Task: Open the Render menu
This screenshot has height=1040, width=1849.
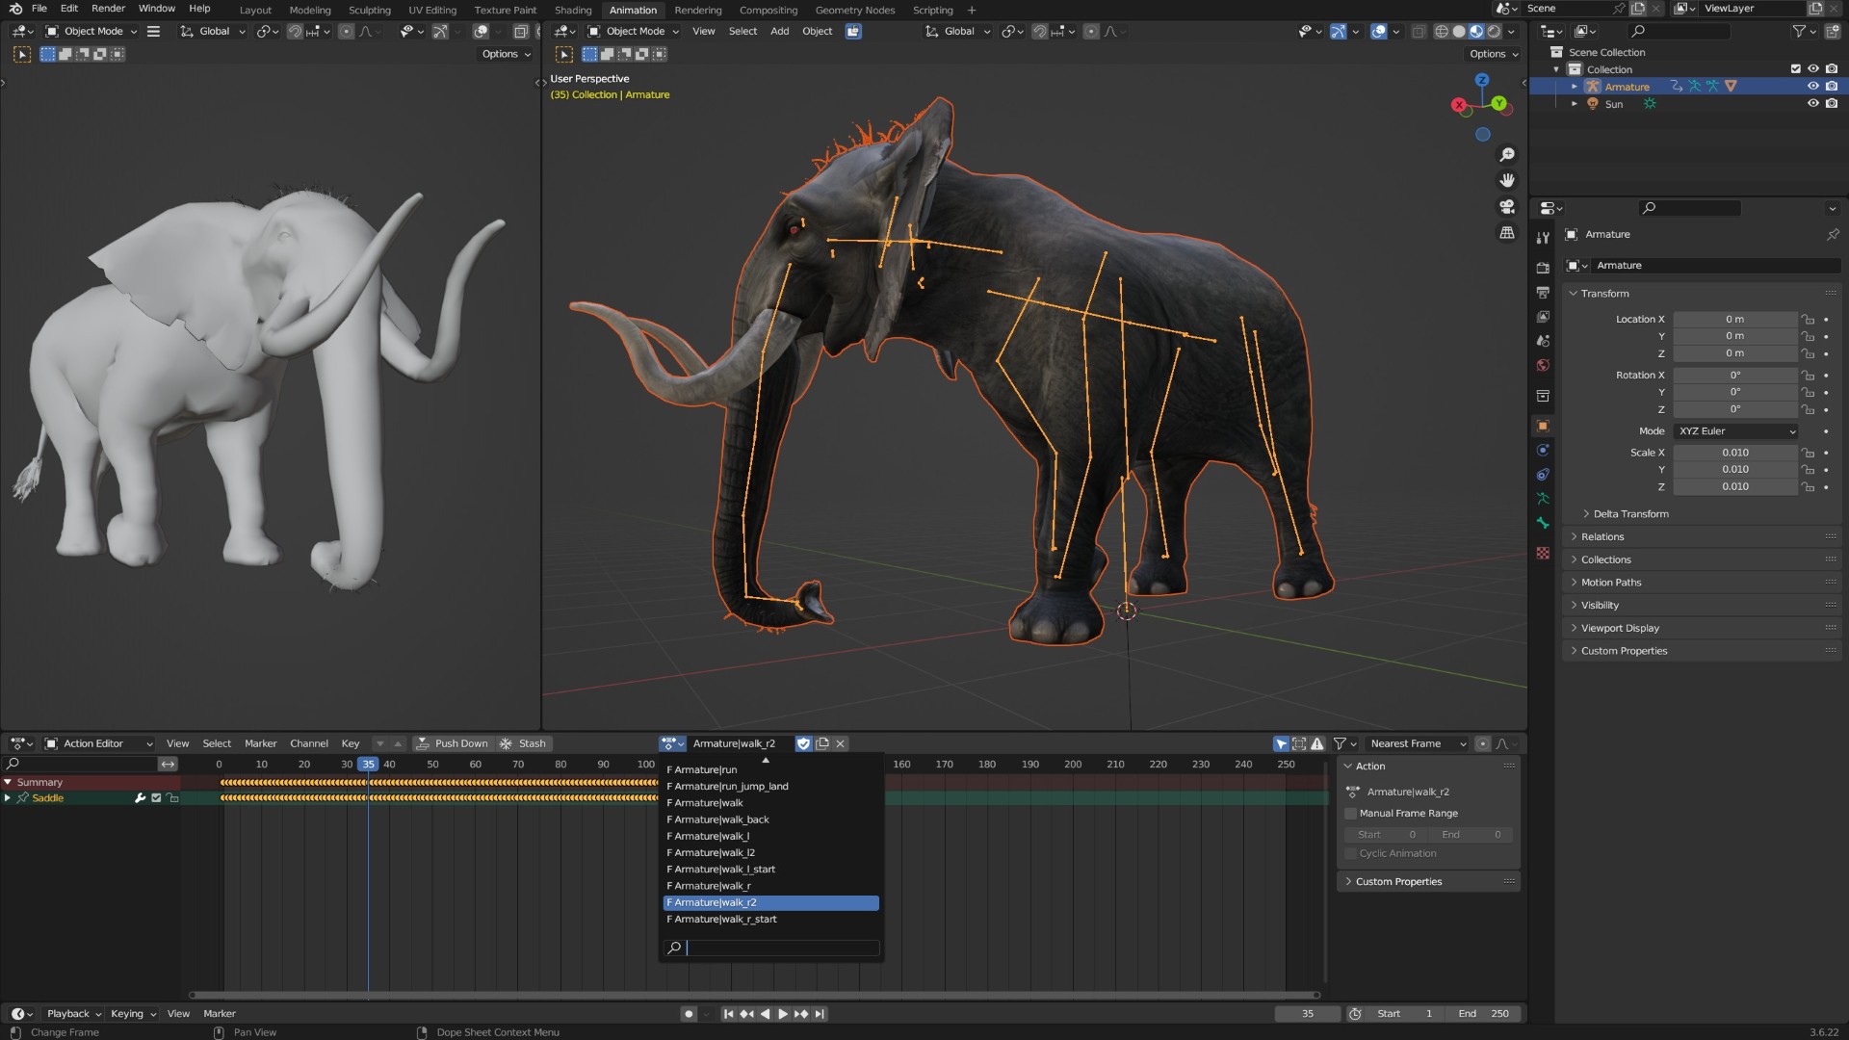Action: click(108, 9)
